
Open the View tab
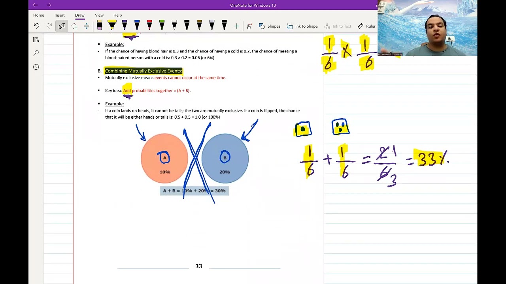click(x=99, y=15)
